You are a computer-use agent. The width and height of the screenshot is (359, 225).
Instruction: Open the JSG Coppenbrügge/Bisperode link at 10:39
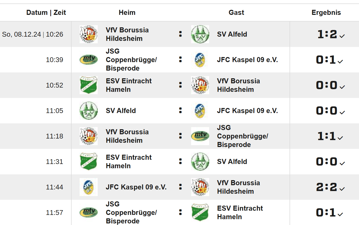click(x=131, y=60)
